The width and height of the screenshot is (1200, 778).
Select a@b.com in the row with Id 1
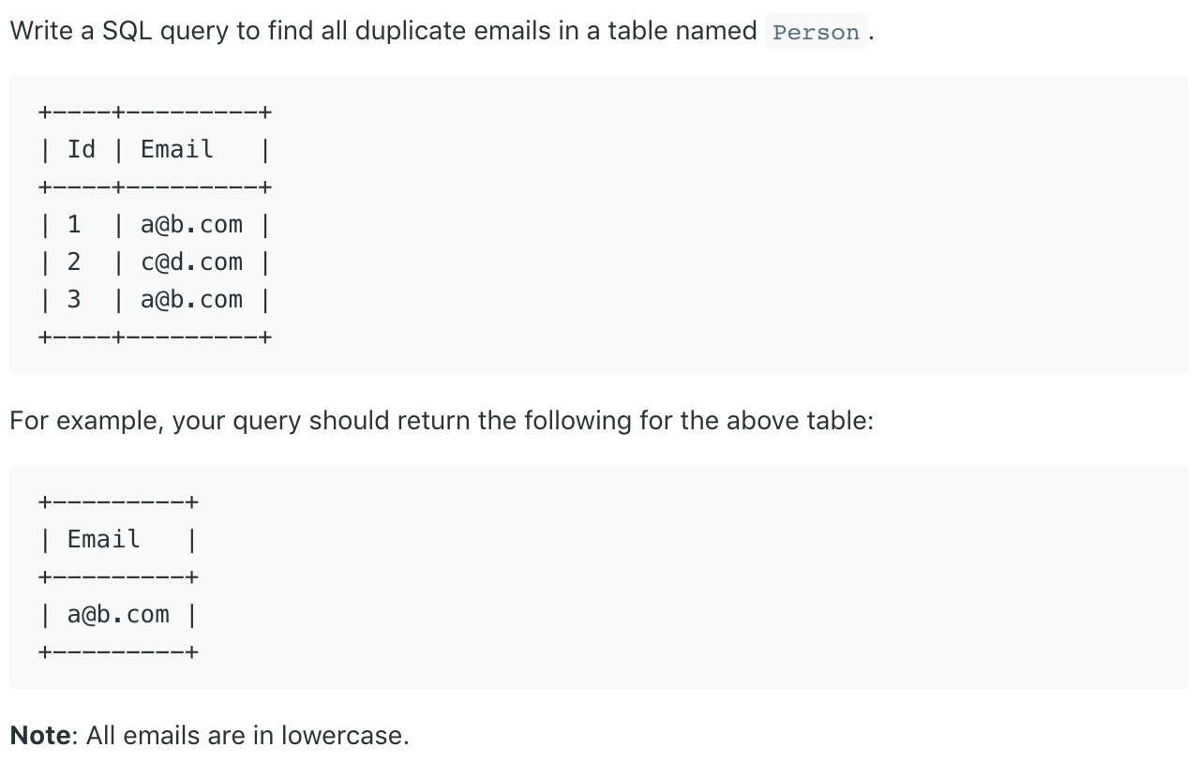191,225
